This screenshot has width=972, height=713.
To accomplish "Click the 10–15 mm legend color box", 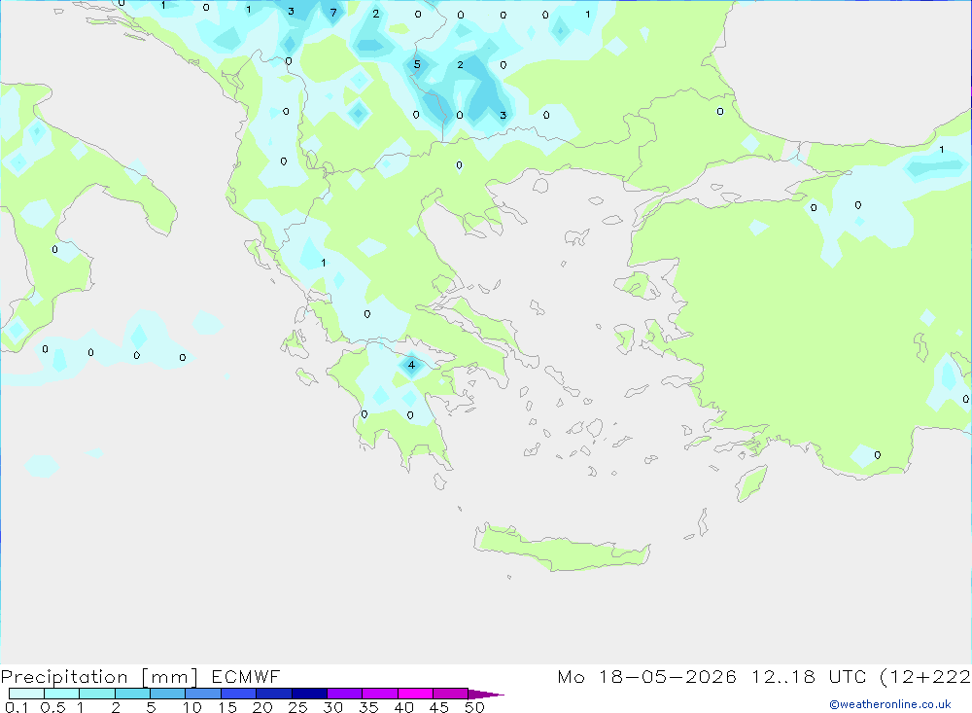I will click(x=203, y=694).
